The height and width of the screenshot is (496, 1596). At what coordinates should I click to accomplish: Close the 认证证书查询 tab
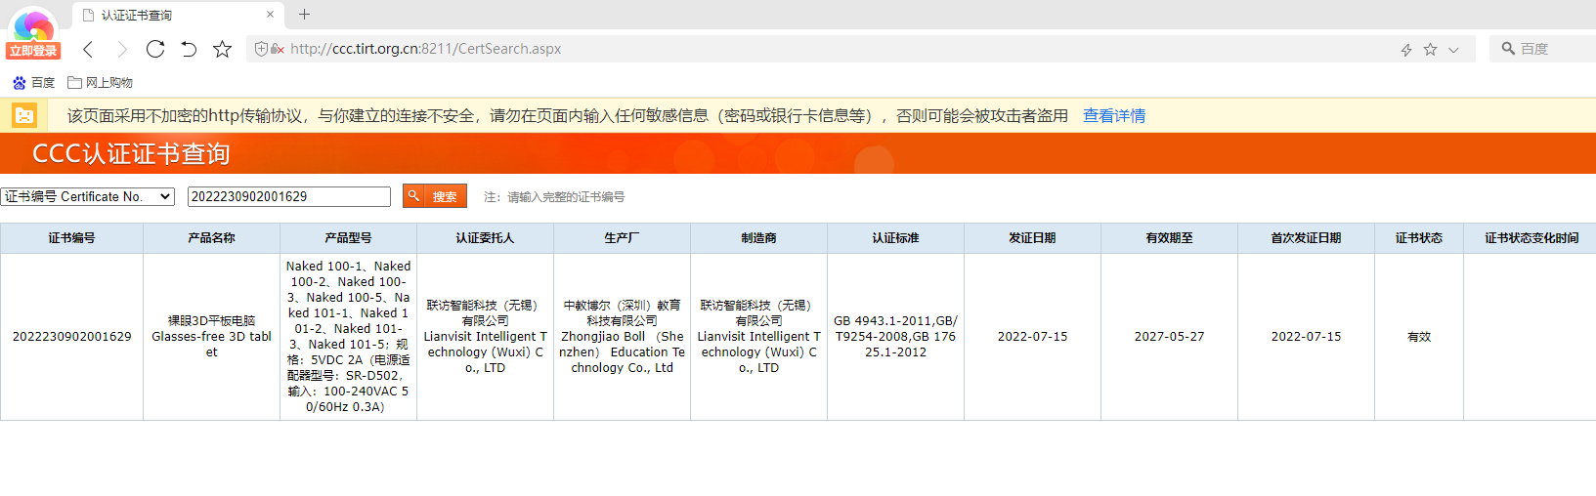tap(270, 15)
